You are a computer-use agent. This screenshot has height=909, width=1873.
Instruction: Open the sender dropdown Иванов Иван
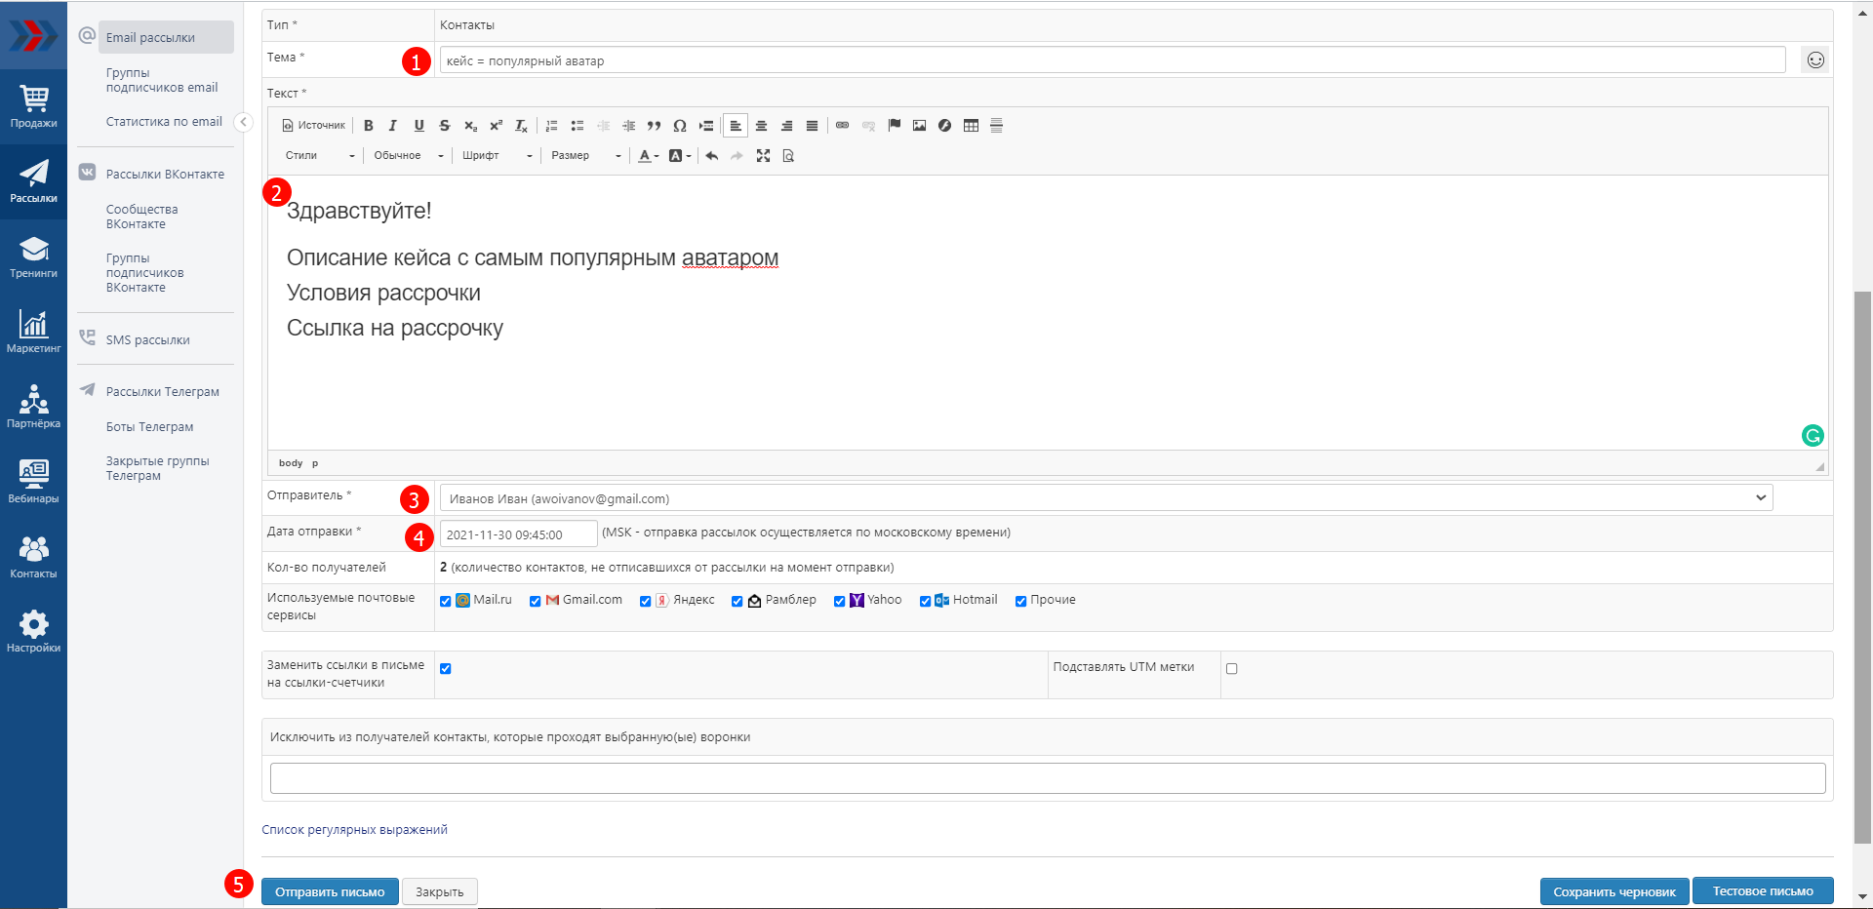(1105, 498)
